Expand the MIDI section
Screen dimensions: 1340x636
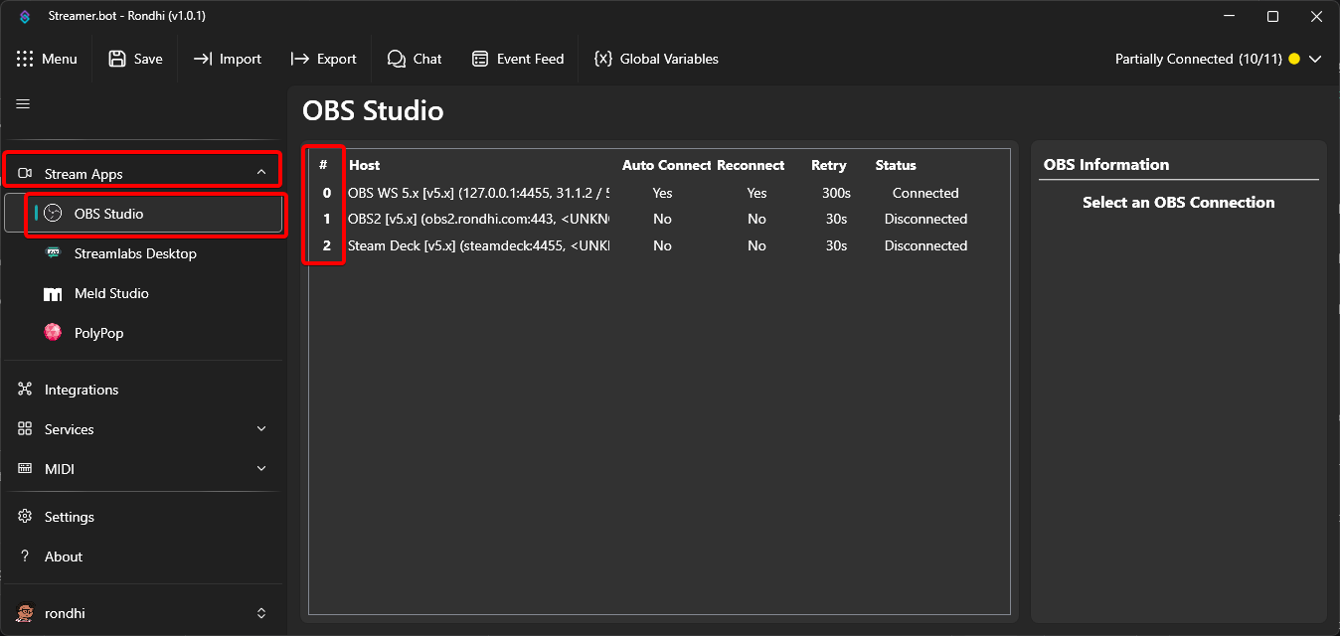(261, 469)
